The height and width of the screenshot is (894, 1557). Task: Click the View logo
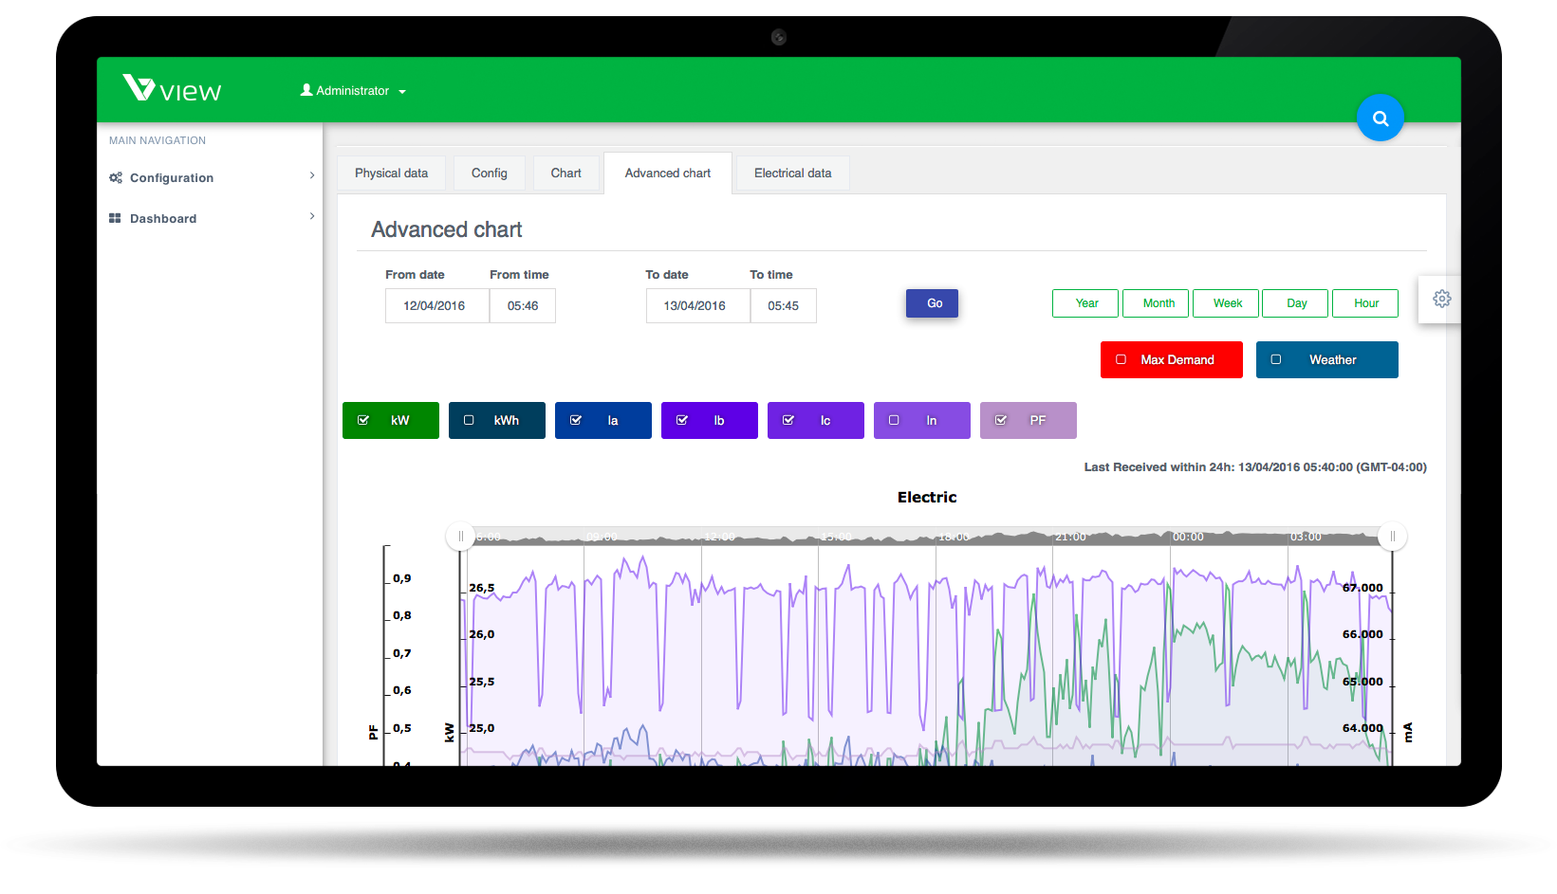[172, 89]
